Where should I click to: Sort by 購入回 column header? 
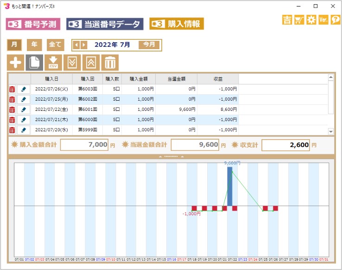coord(88,79)
